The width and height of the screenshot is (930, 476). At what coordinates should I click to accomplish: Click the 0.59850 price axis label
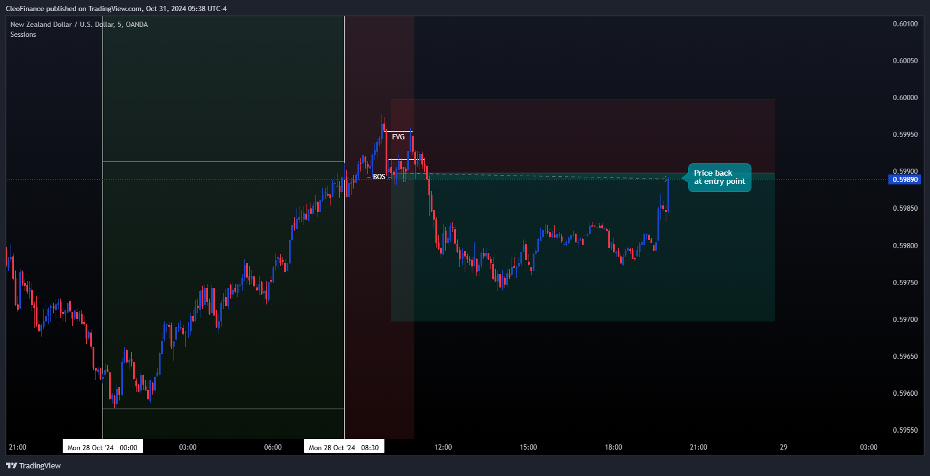[905, 208]
